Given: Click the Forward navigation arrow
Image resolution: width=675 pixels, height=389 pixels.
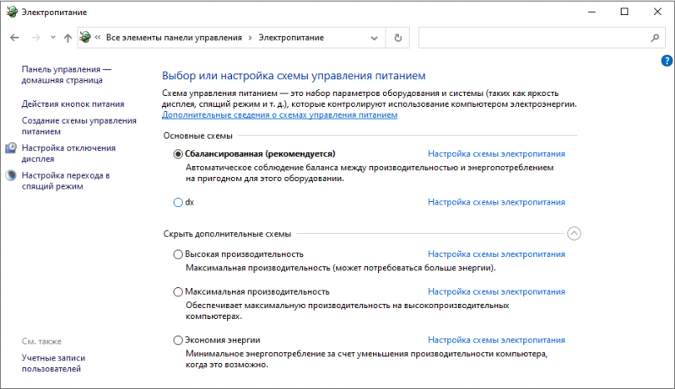Looking at the screenshot, I should (35, 38).
